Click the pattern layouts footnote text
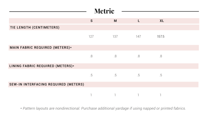208x117 pixels. point(103,108)
